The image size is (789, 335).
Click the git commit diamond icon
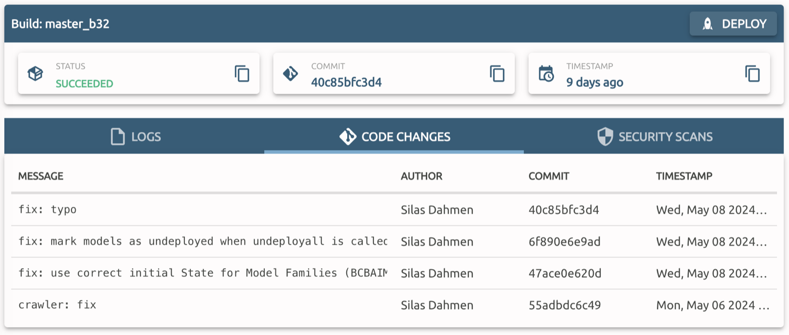(290, 74)
